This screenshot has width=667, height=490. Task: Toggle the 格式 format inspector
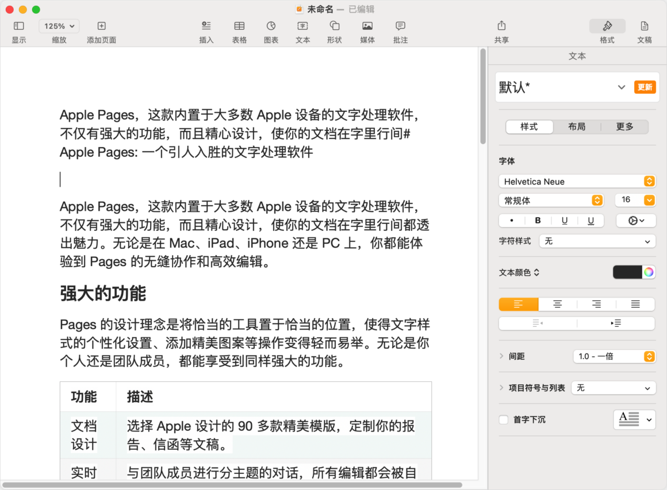[607, 26]
